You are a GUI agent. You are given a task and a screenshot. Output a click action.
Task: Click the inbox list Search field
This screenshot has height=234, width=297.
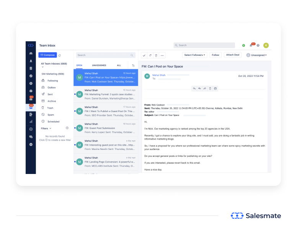pos(106,55)
